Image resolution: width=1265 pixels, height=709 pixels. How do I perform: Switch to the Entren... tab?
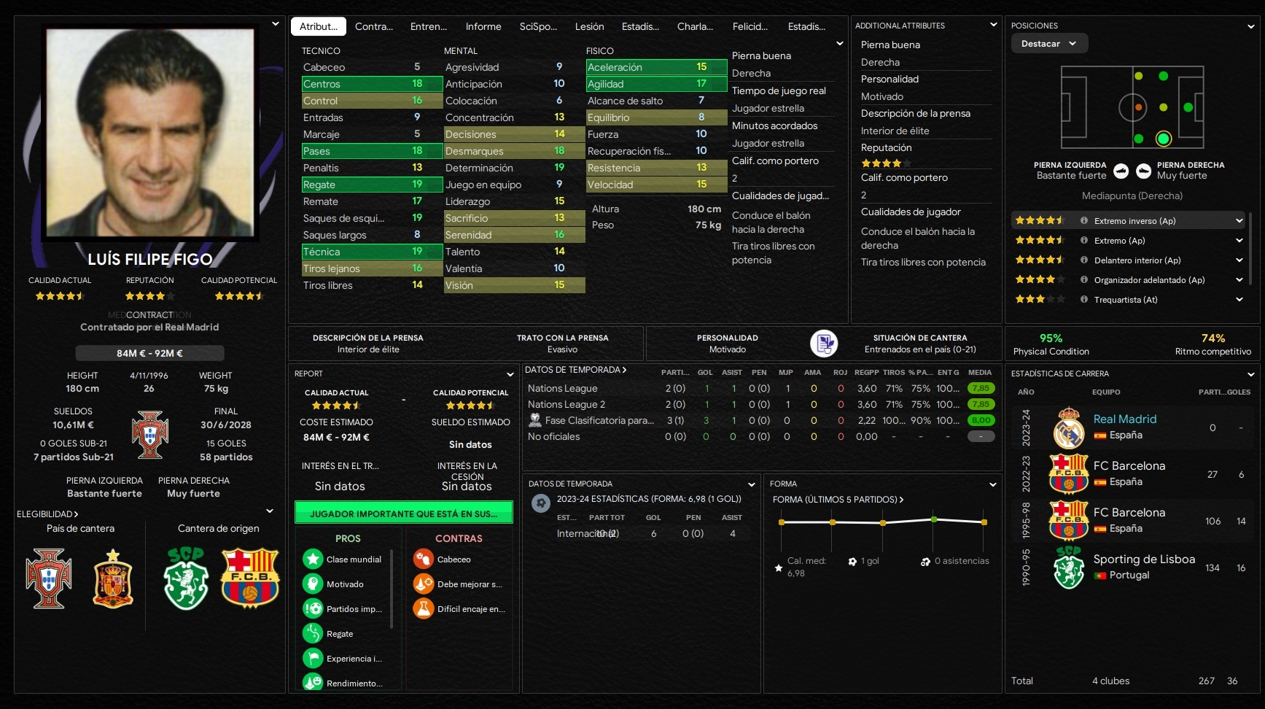(429, 26)
